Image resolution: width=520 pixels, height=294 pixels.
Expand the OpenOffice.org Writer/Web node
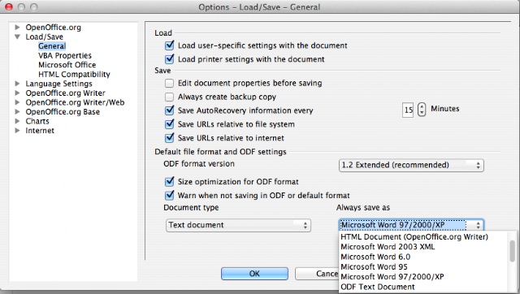click(x=18, y=102)
